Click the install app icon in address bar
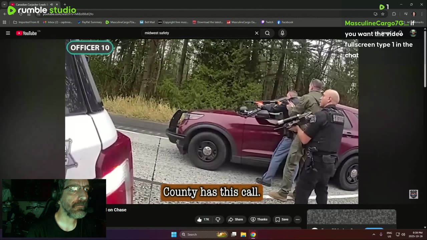This screenshot has width=427, height=240. point(376,14)
